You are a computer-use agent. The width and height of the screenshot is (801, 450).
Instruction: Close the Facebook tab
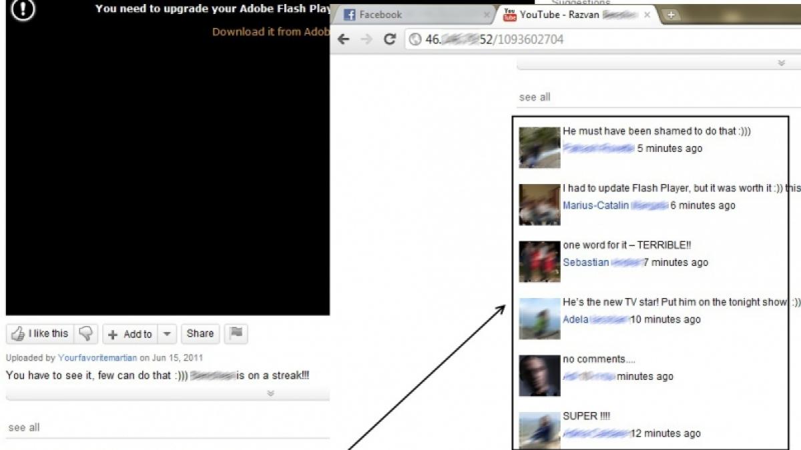pos(487,15)
